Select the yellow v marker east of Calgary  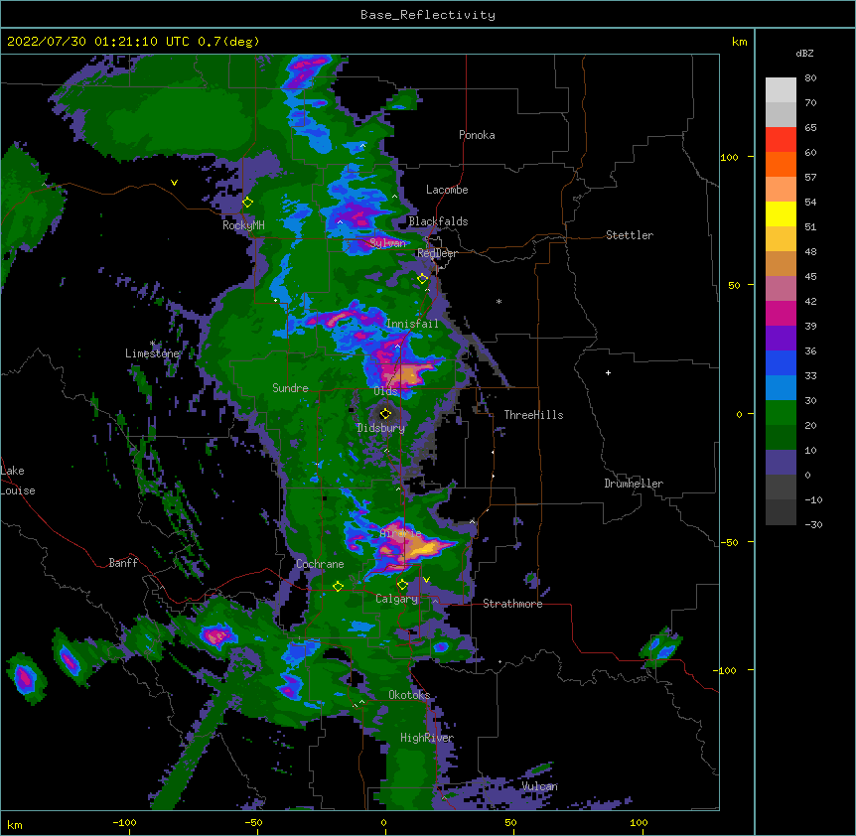426,580
